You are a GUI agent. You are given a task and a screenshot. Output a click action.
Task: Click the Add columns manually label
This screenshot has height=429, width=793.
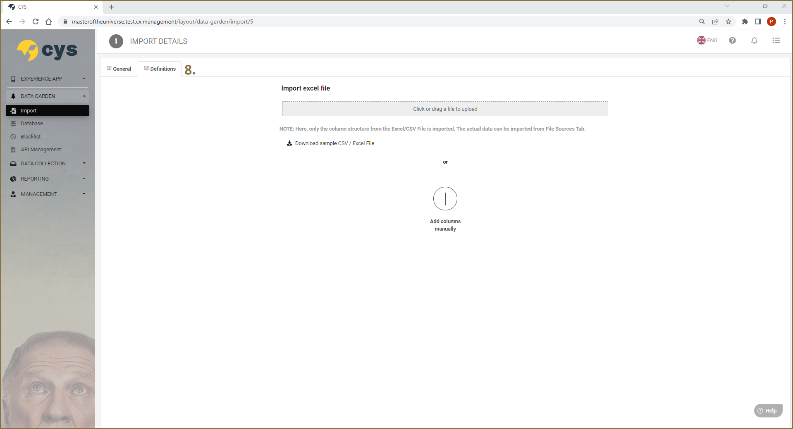pos(445,225)
